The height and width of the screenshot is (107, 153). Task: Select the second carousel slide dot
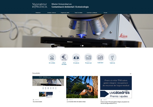tap(83, 46)
